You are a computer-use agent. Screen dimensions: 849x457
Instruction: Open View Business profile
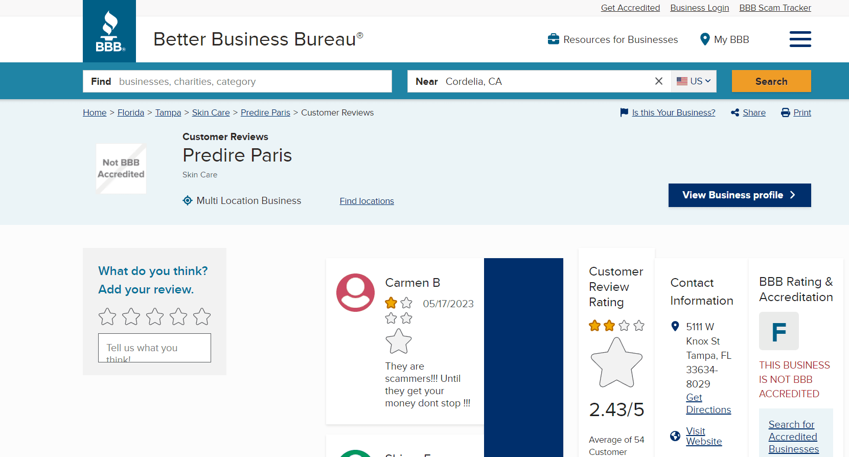(739, 195)
